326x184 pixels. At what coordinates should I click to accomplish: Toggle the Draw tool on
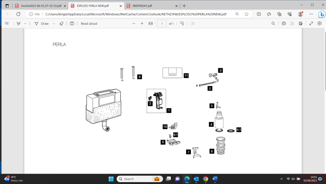[x=41, y=24]
